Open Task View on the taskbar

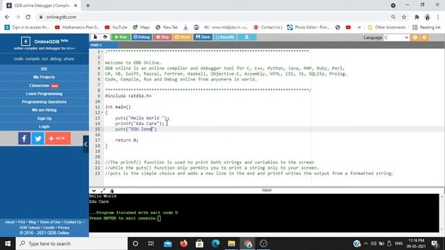pos(151,244)
